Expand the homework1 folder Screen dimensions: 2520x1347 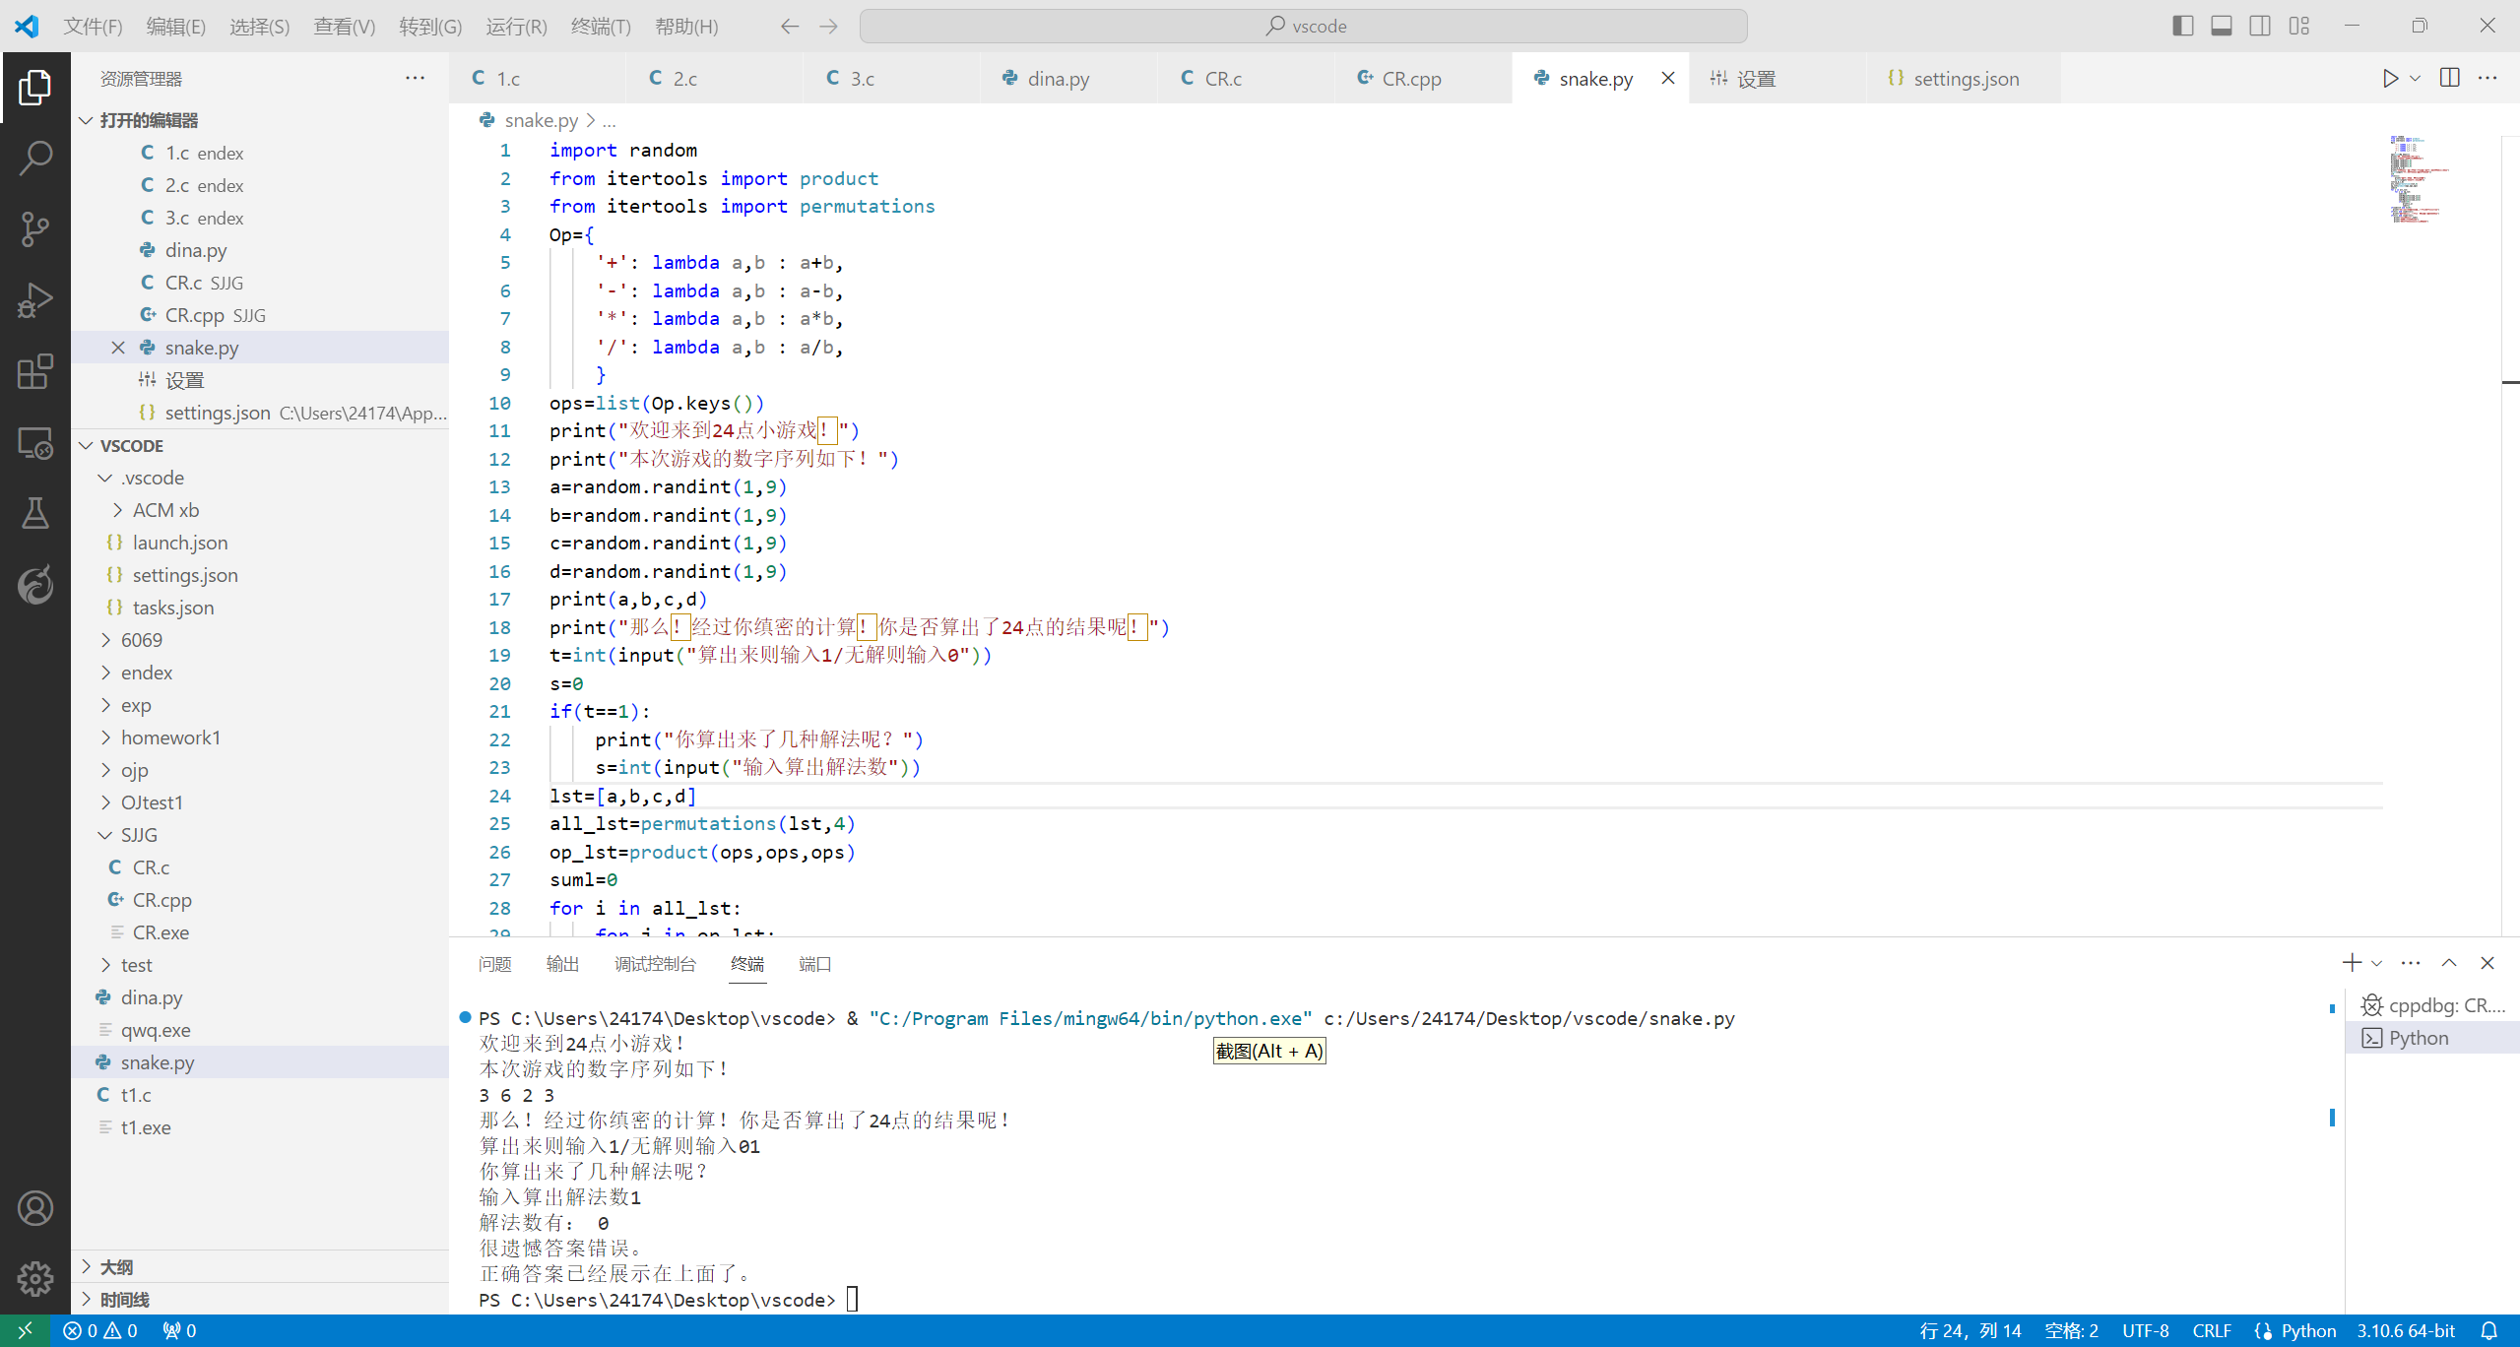(170, 738)
